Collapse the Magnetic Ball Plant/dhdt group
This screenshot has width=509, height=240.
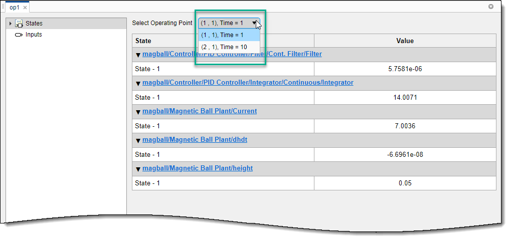pos(138,141)
